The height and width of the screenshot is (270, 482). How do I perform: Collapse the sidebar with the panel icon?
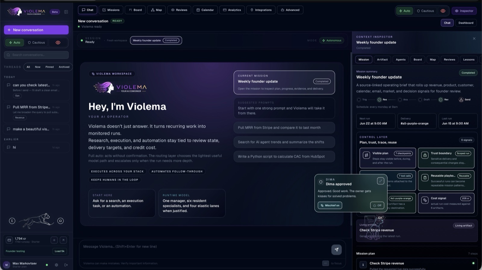(x=66, y=12)
